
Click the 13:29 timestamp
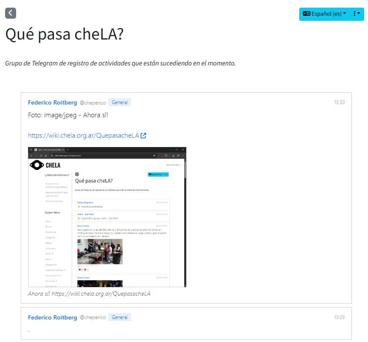pos(339,317)
